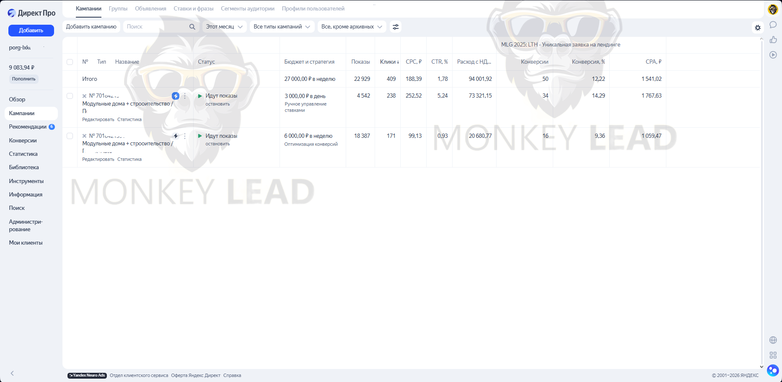The image size is (782, 382).
Task: Open the apps grid icon
Action: (773, 355)
